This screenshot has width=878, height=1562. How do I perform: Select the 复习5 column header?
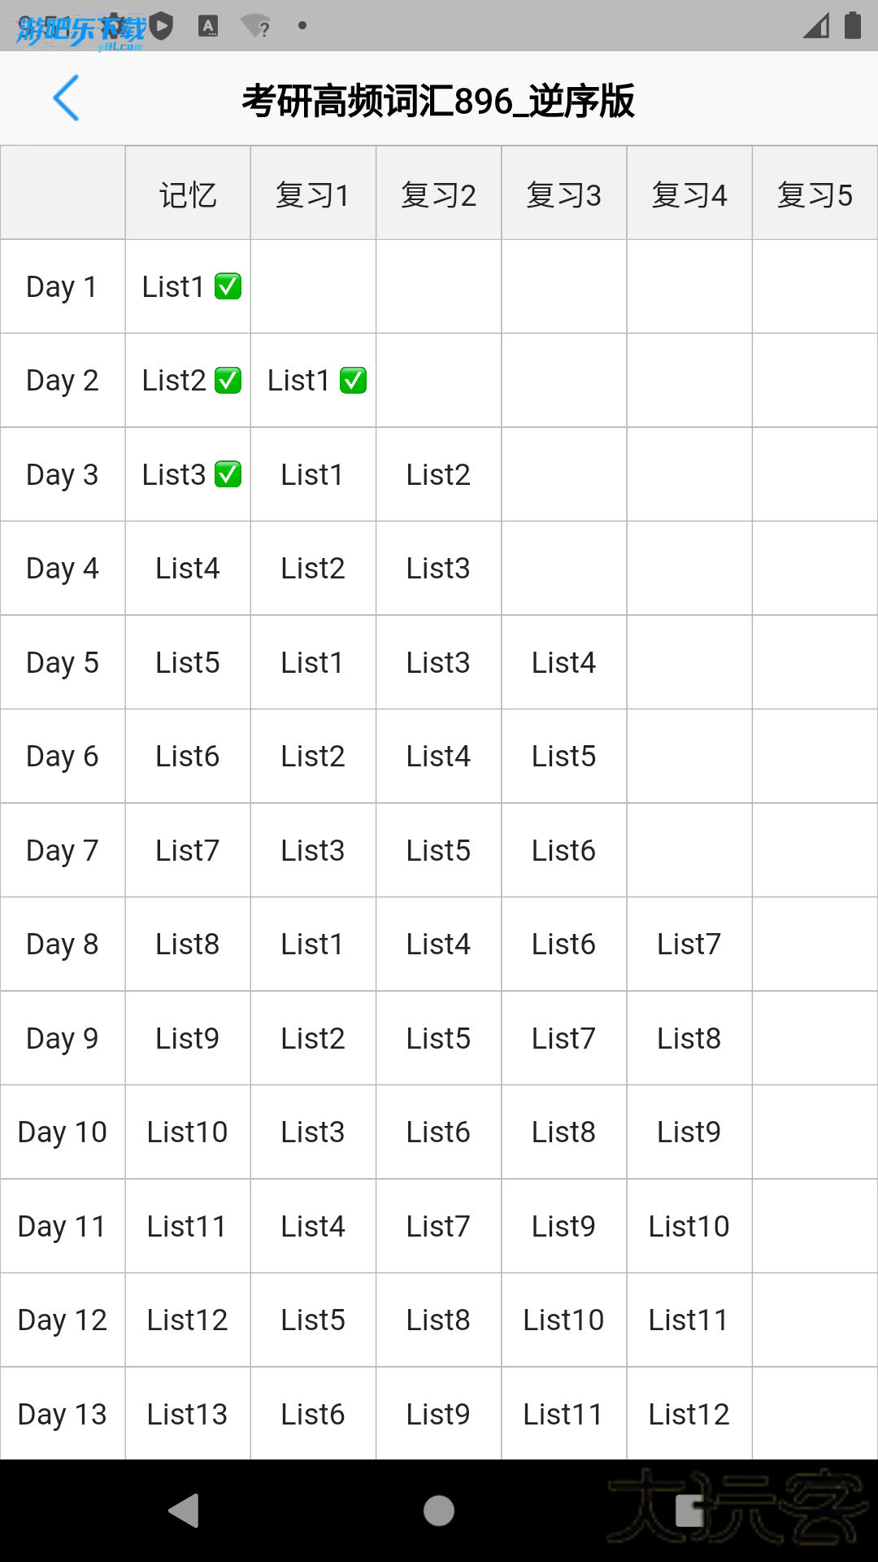click(x=815, y=194)
